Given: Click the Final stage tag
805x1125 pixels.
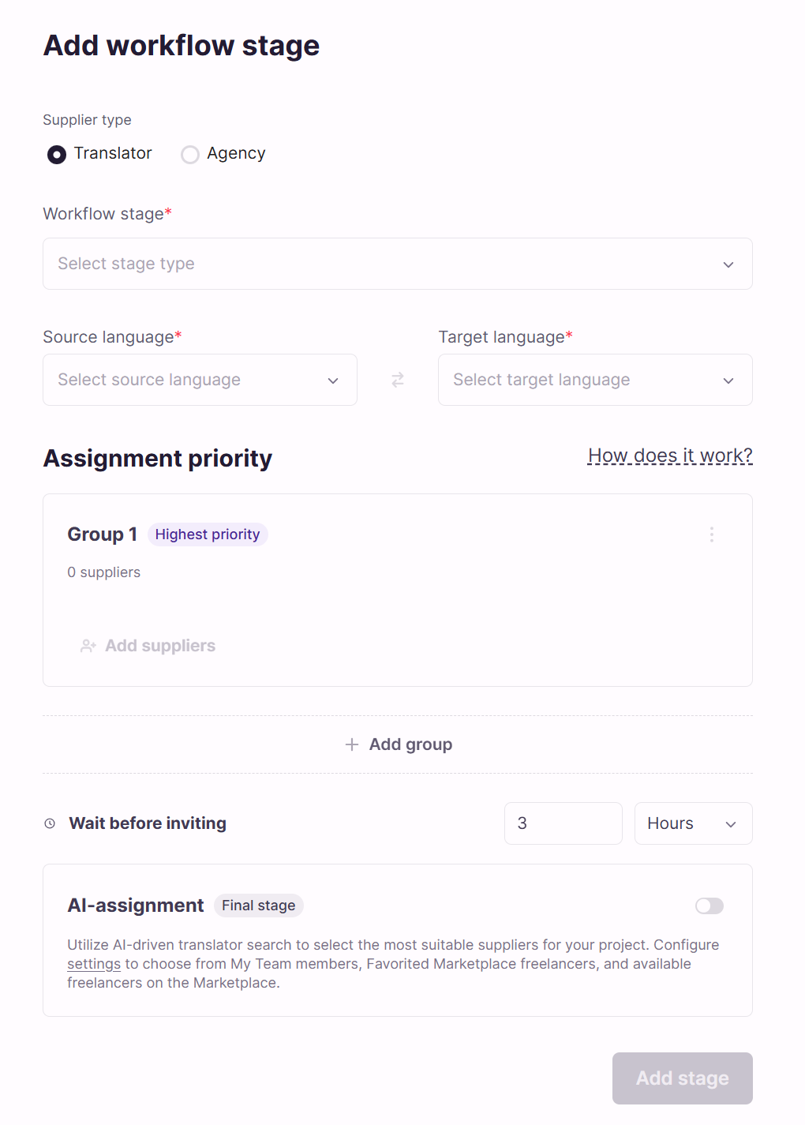Looking at the screenshot, I should pos(259,906).
